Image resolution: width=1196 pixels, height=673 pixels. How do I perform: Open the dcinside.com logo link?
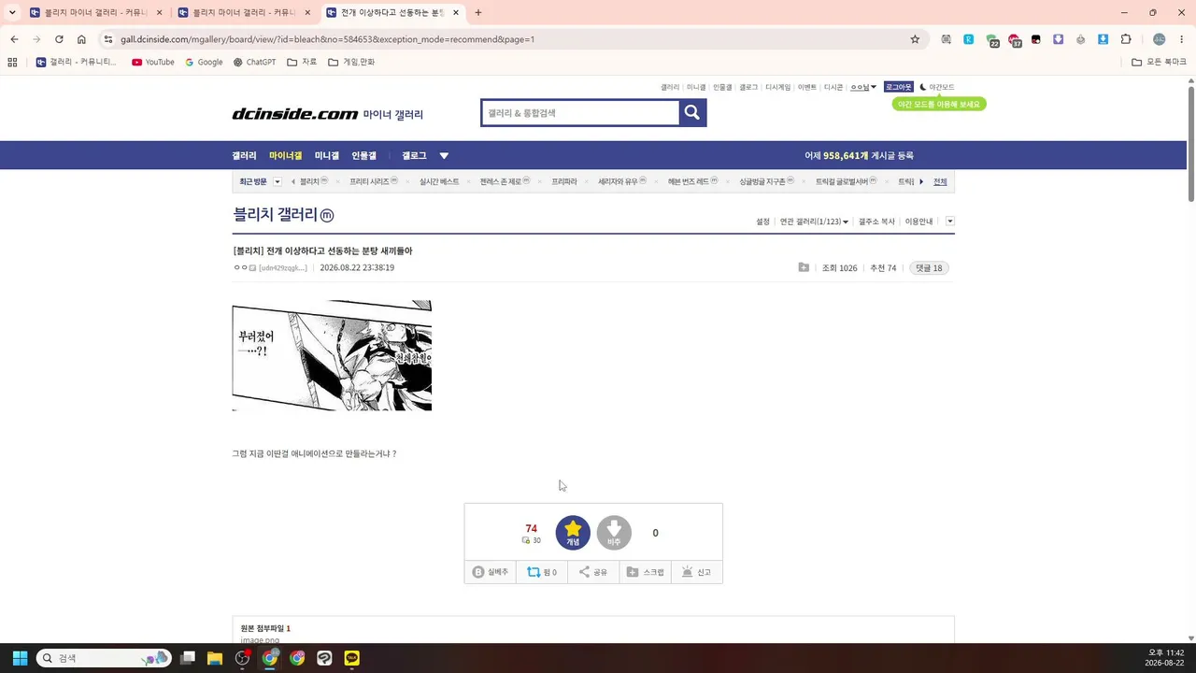(295, 114)
